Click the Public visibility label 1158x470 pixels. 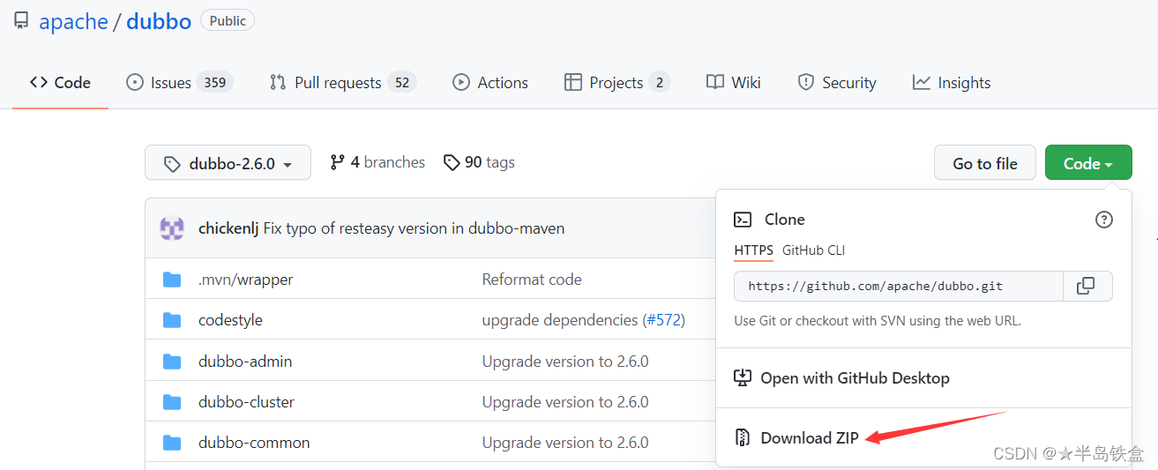coord(228,20)
